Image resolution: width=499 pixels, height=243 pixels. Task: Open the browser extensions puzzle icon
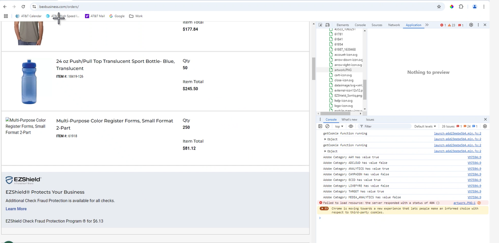[x=461, y=7]
